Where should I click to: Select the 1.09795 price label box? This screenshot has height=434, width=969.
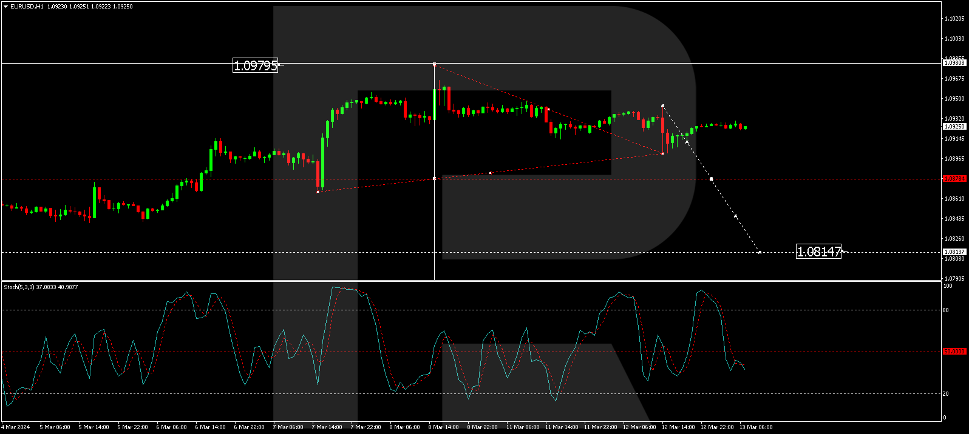tap(255, 65)
